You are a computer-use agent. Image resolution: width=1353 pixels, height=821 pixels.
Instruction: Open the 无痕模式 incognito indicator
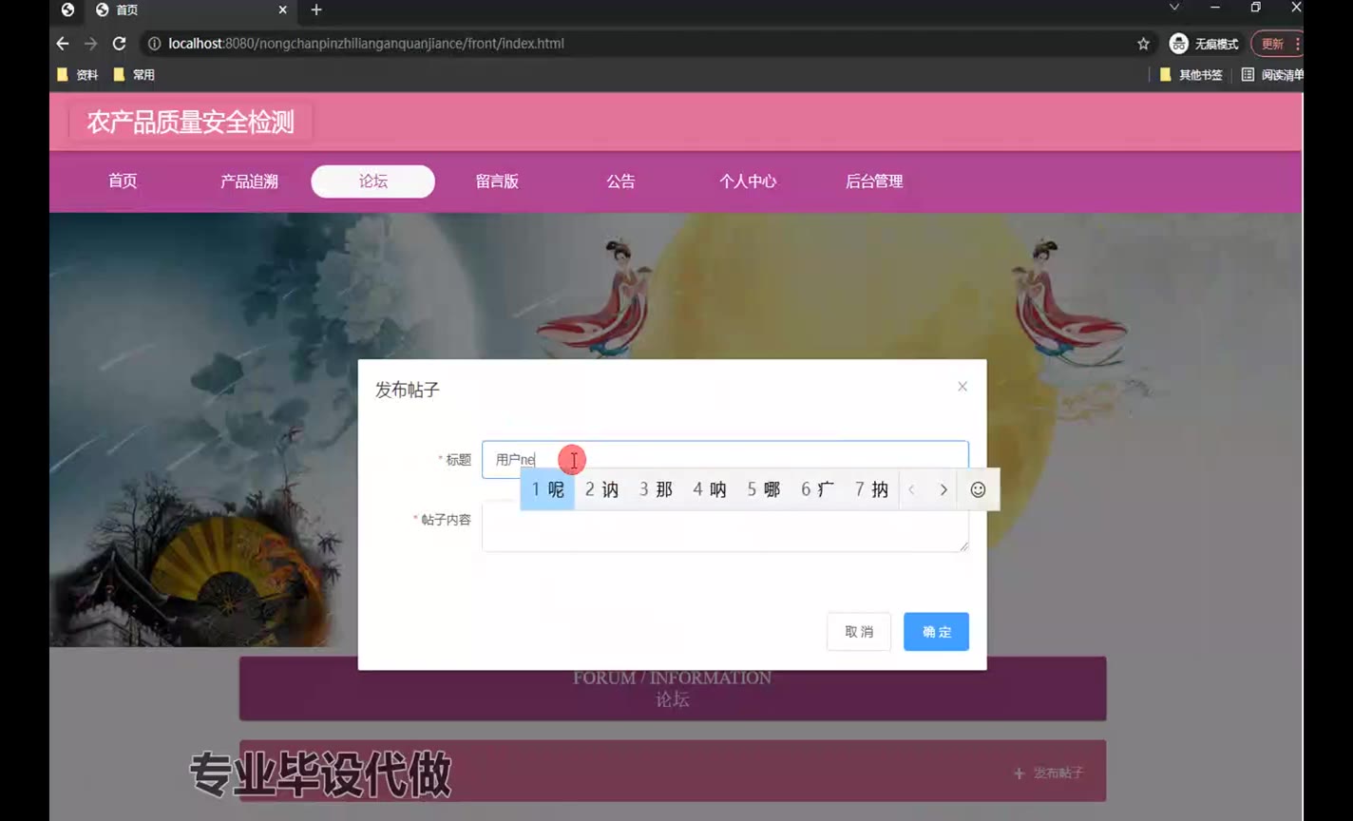pyautogui.click(x=1204, y=44)
